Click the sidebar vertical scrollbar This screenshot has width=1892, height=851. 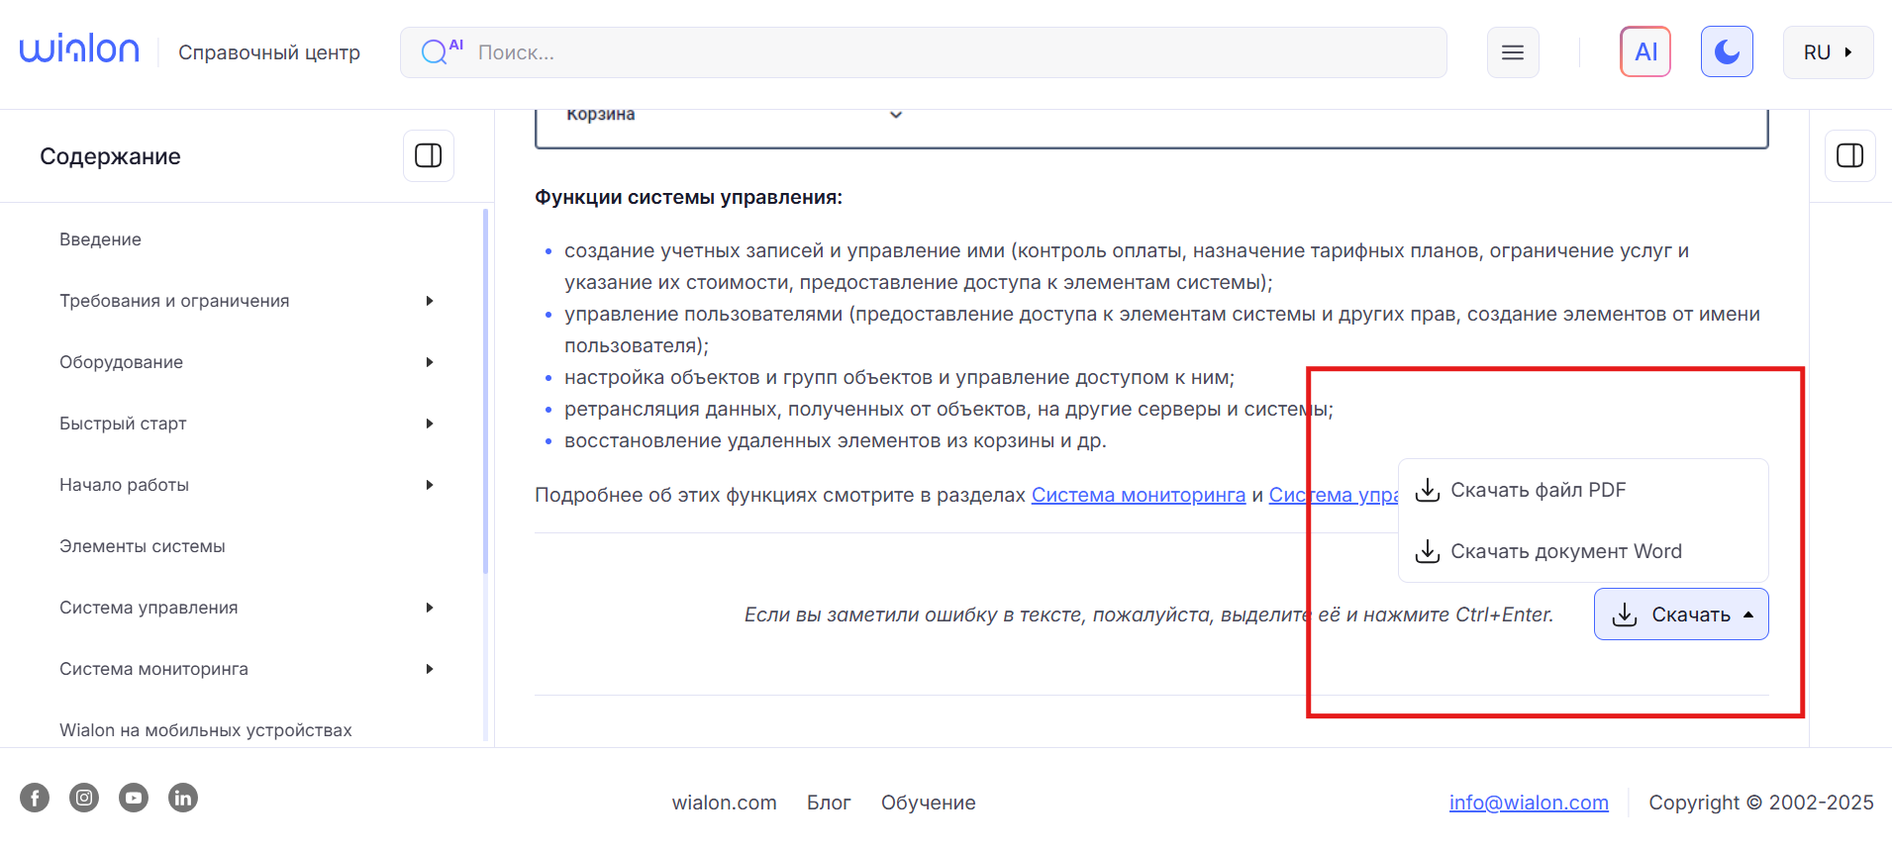[x=485, y=391]
